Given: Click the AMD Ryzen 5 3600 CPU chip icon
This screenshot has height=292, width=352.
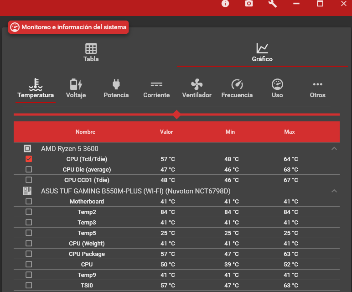Looking at the screenshot, I should (x=27, y=148).
